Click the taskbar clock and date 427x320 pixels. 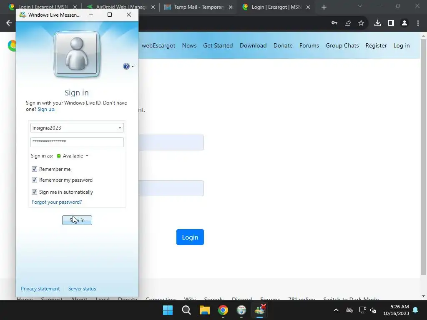tap(396, 310)
